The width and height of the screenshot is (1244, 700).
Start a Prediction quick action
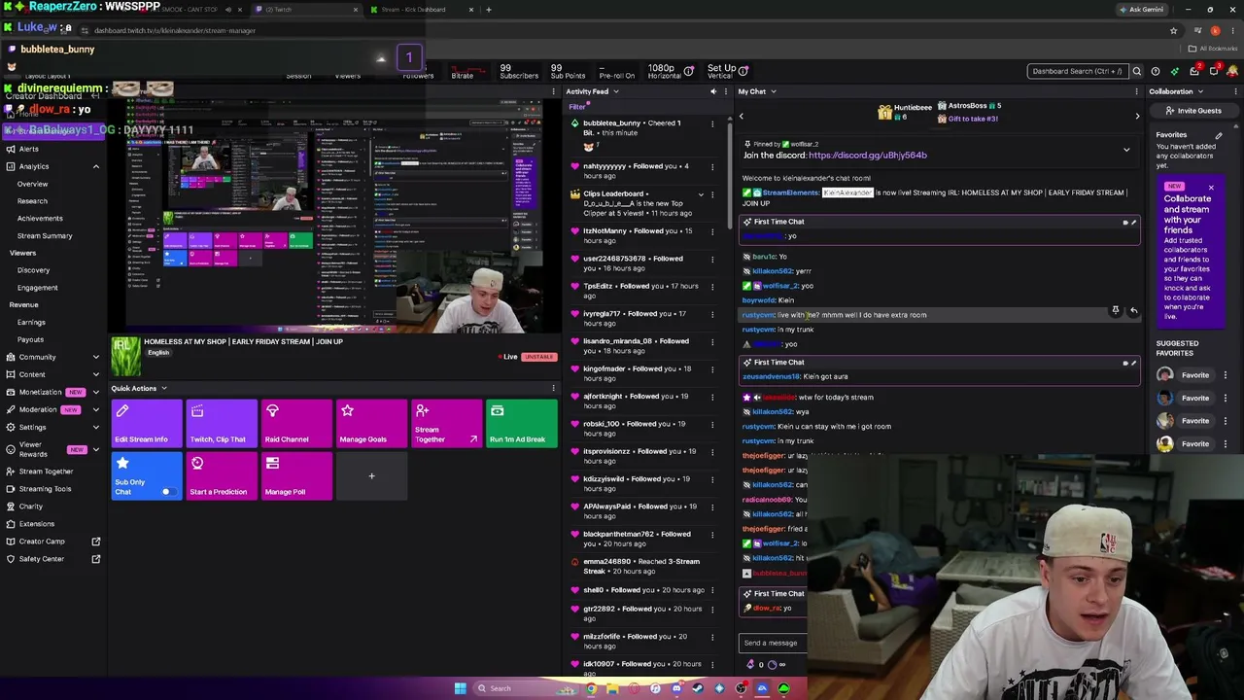pos(222,476)
